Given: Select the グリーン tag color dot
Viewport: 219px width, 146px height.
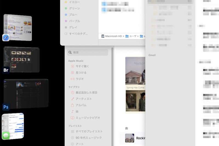Looking at the screenshot, I should tap(66, 8).
